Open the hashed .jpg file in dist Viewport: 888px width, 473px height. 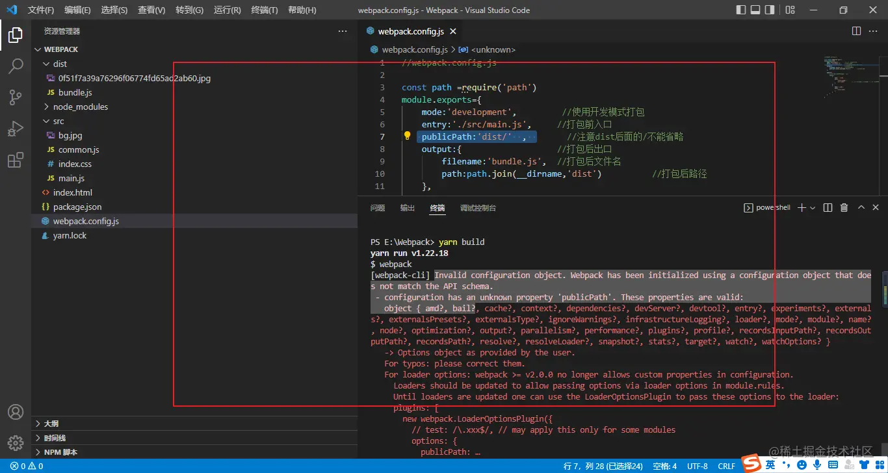[194, 78]
